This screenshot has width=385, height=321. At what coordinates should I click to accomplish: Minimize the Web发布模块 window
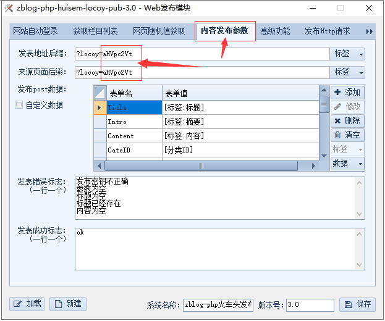[x=313, y=8]
